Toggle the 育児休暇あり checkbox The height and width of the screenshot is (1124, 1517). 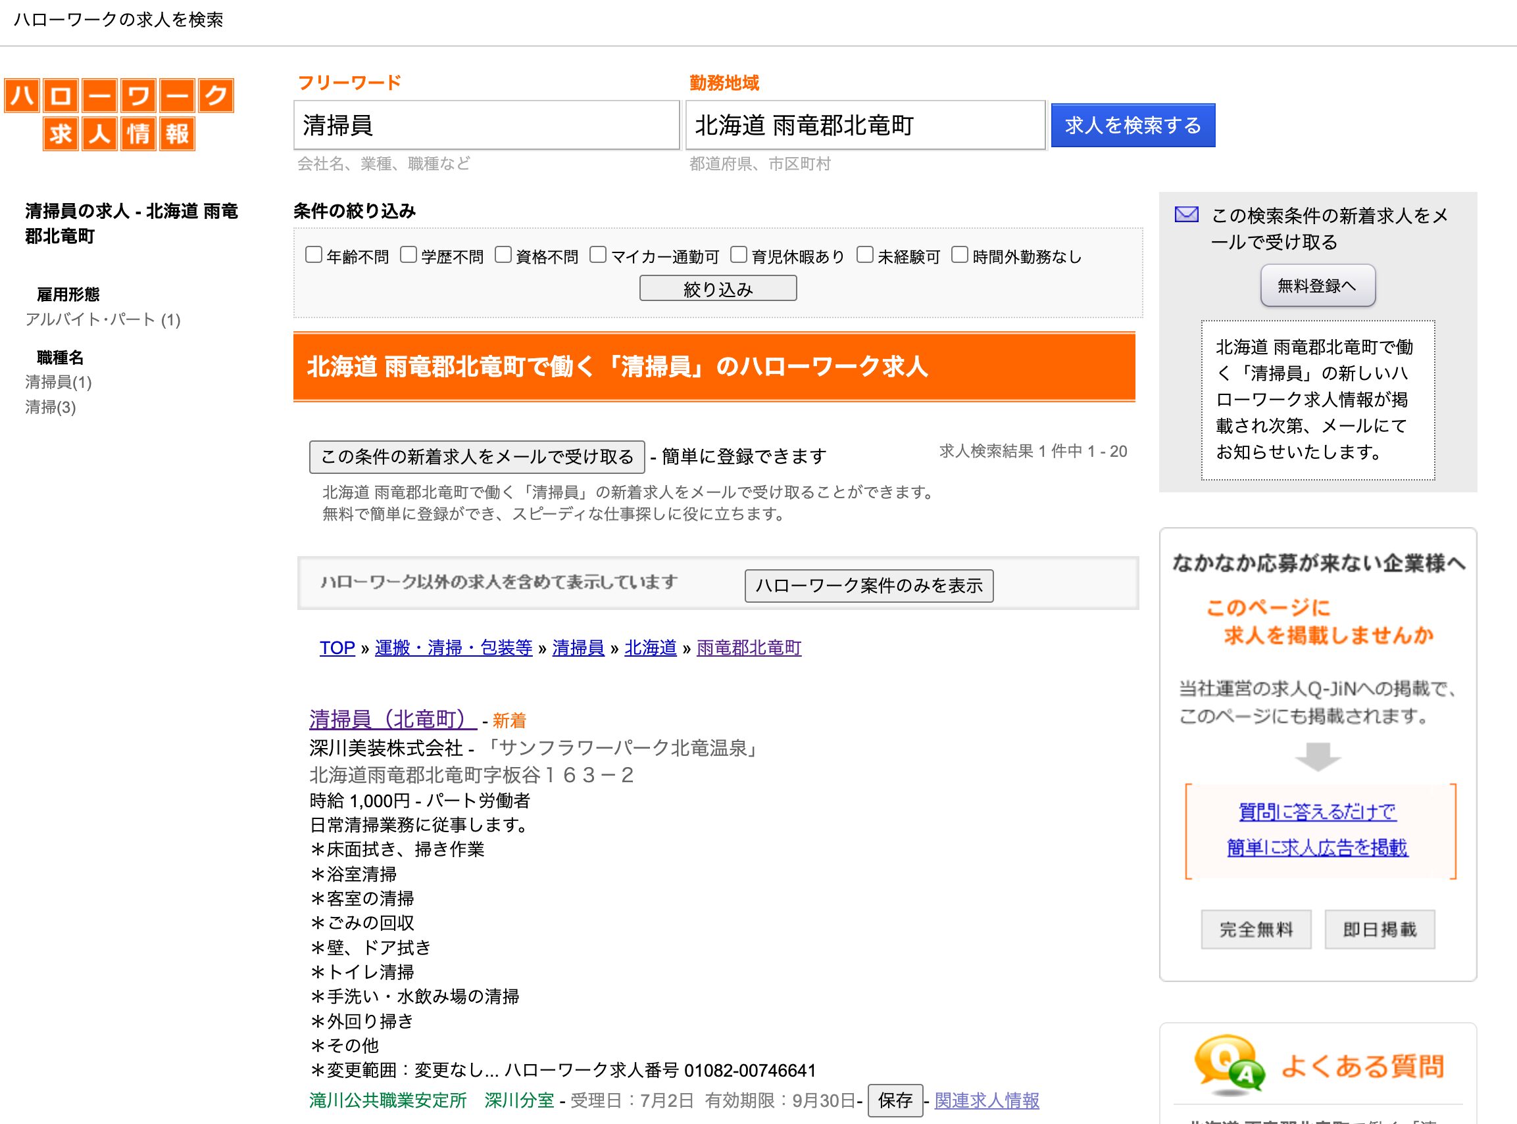click(x=739, y=254)
